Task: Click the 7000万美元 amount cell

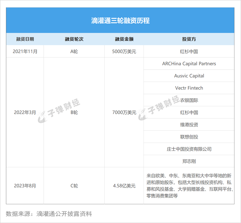Action: (124, 113)
